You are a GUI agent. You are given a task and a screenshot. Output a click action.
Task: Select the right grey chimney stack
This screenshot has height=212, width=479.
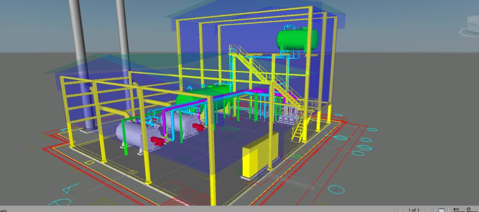click(123, 44)
